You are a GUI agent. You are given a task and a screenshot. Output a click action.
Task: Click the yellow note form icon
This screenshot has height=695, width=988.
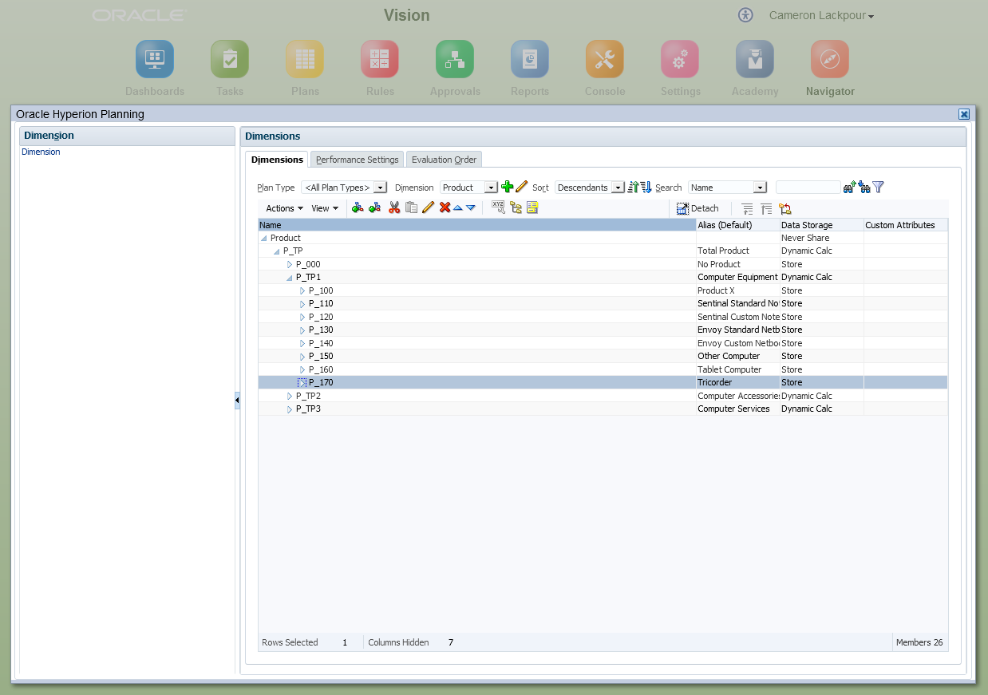532,207
